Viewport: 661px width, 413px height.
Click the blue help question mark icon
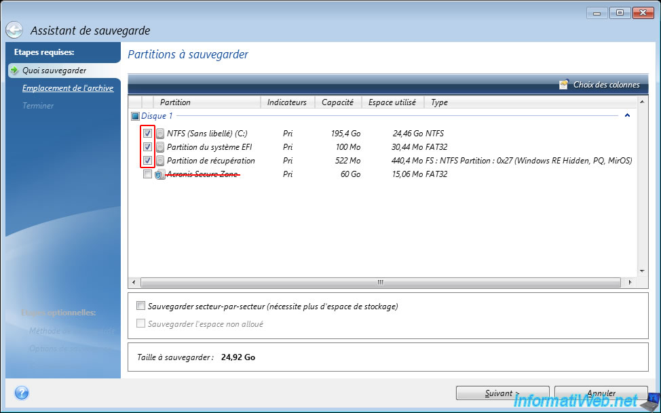[22, 393]
